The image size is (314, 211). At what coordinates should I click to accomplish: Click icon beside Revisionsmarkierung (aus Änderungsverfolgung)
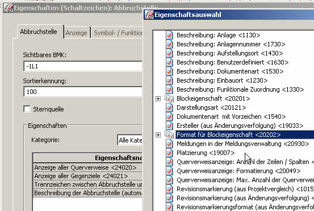pos(169,198)
